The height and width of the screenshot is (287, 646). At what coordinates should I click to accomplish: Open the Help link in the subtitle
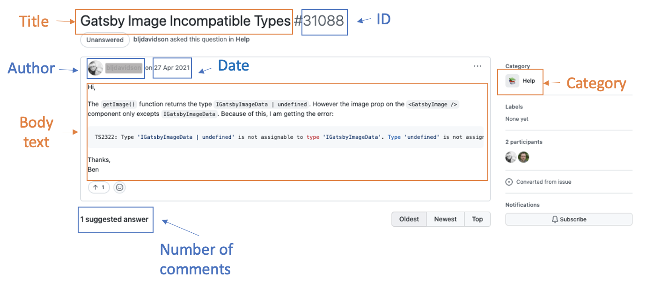[242, 40]
